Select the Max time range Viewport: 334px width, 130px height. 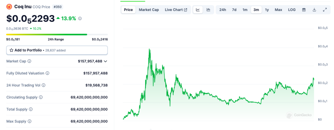(278, 10)
